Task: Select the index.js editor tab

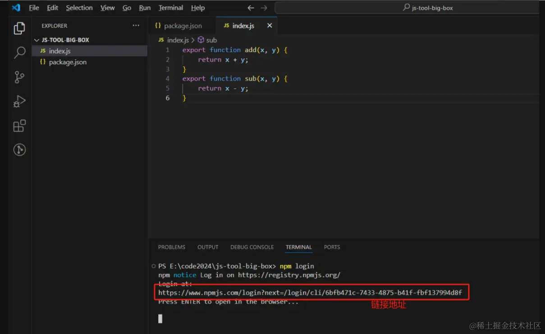Action: tap(247, 26)
